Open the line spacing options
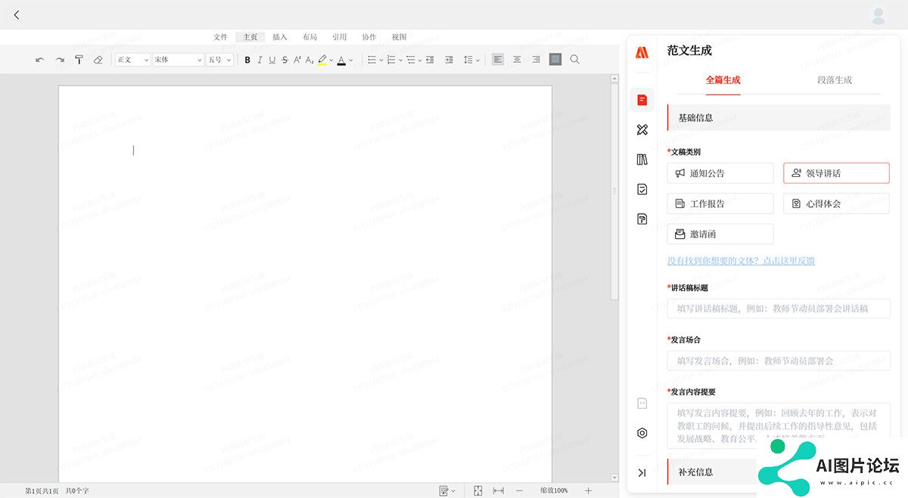The height and width of the screenshot is (498, 908). tap(471, 60)
